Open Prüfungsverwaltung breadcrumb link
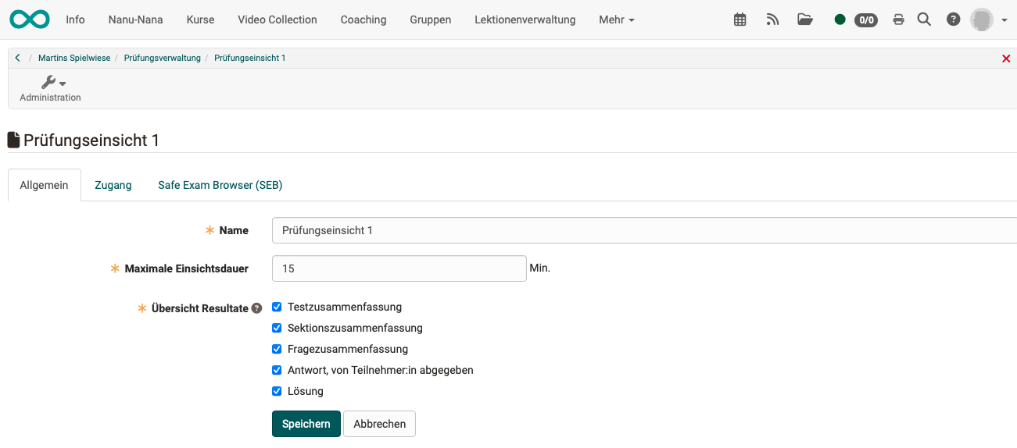The height and width of the screenshot is (448, 1017). pyautogui.click(x=163, y=59)
